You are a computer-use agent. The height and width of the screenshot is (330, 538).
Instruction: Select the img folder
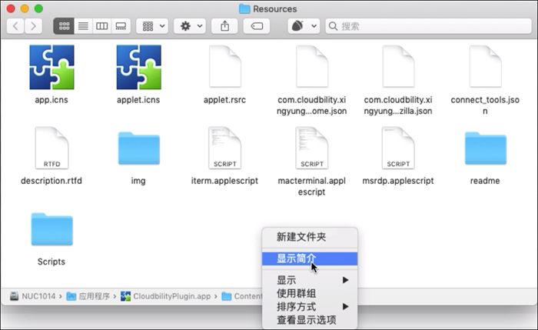[x=138, y=149]
